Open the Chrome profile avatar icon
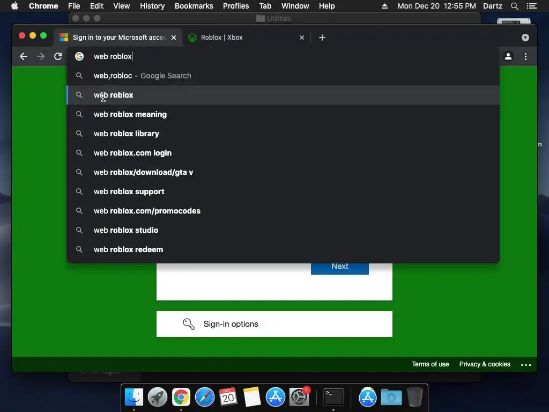Image resolution: width=549 pixels, height=412 pixels. click(x=508, y=56)
